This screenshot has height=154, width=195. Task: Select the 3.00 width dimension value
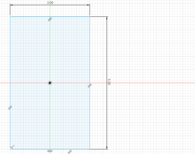coord(50,3)
